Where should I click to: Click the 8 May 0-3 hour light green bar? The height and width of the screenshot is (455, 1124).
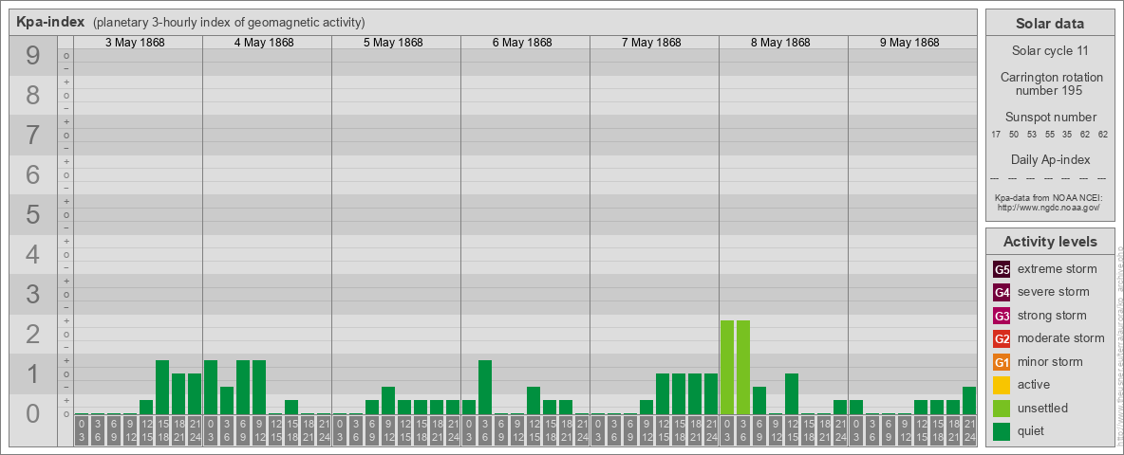click(727, 367)
